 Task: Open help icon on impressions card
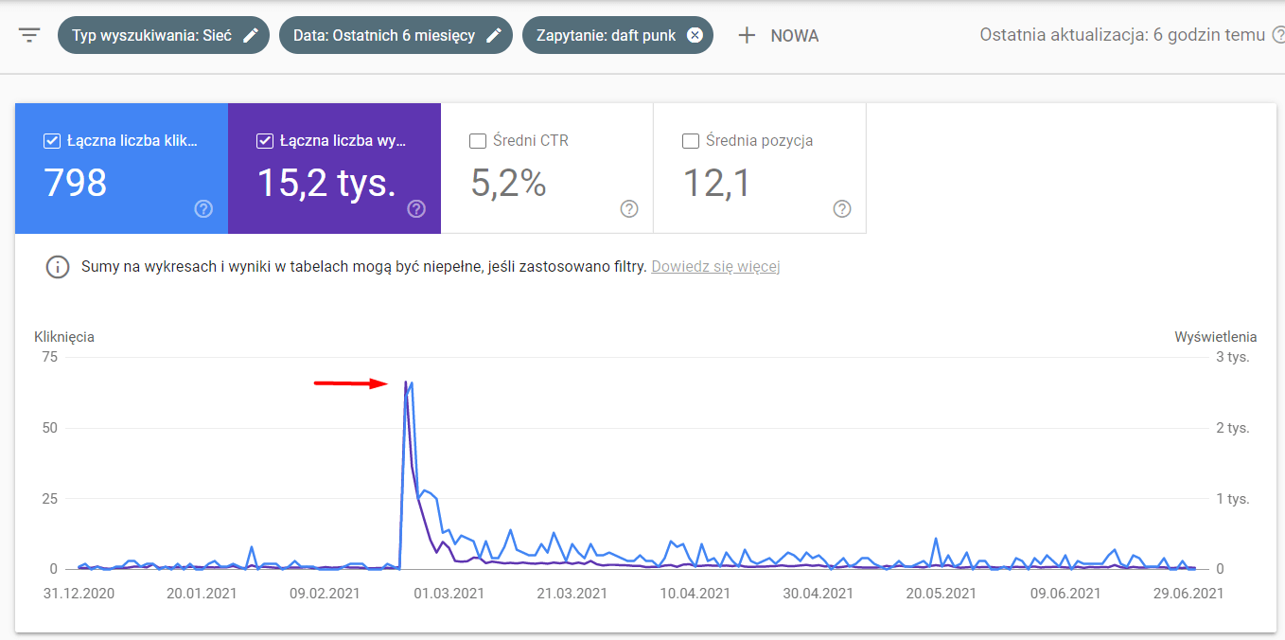(x=416, y=209)
